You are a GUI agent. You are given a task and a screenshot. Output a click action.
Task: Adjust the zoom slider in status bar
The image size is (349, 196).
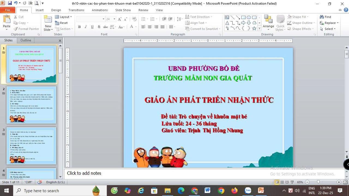(318, 182)
